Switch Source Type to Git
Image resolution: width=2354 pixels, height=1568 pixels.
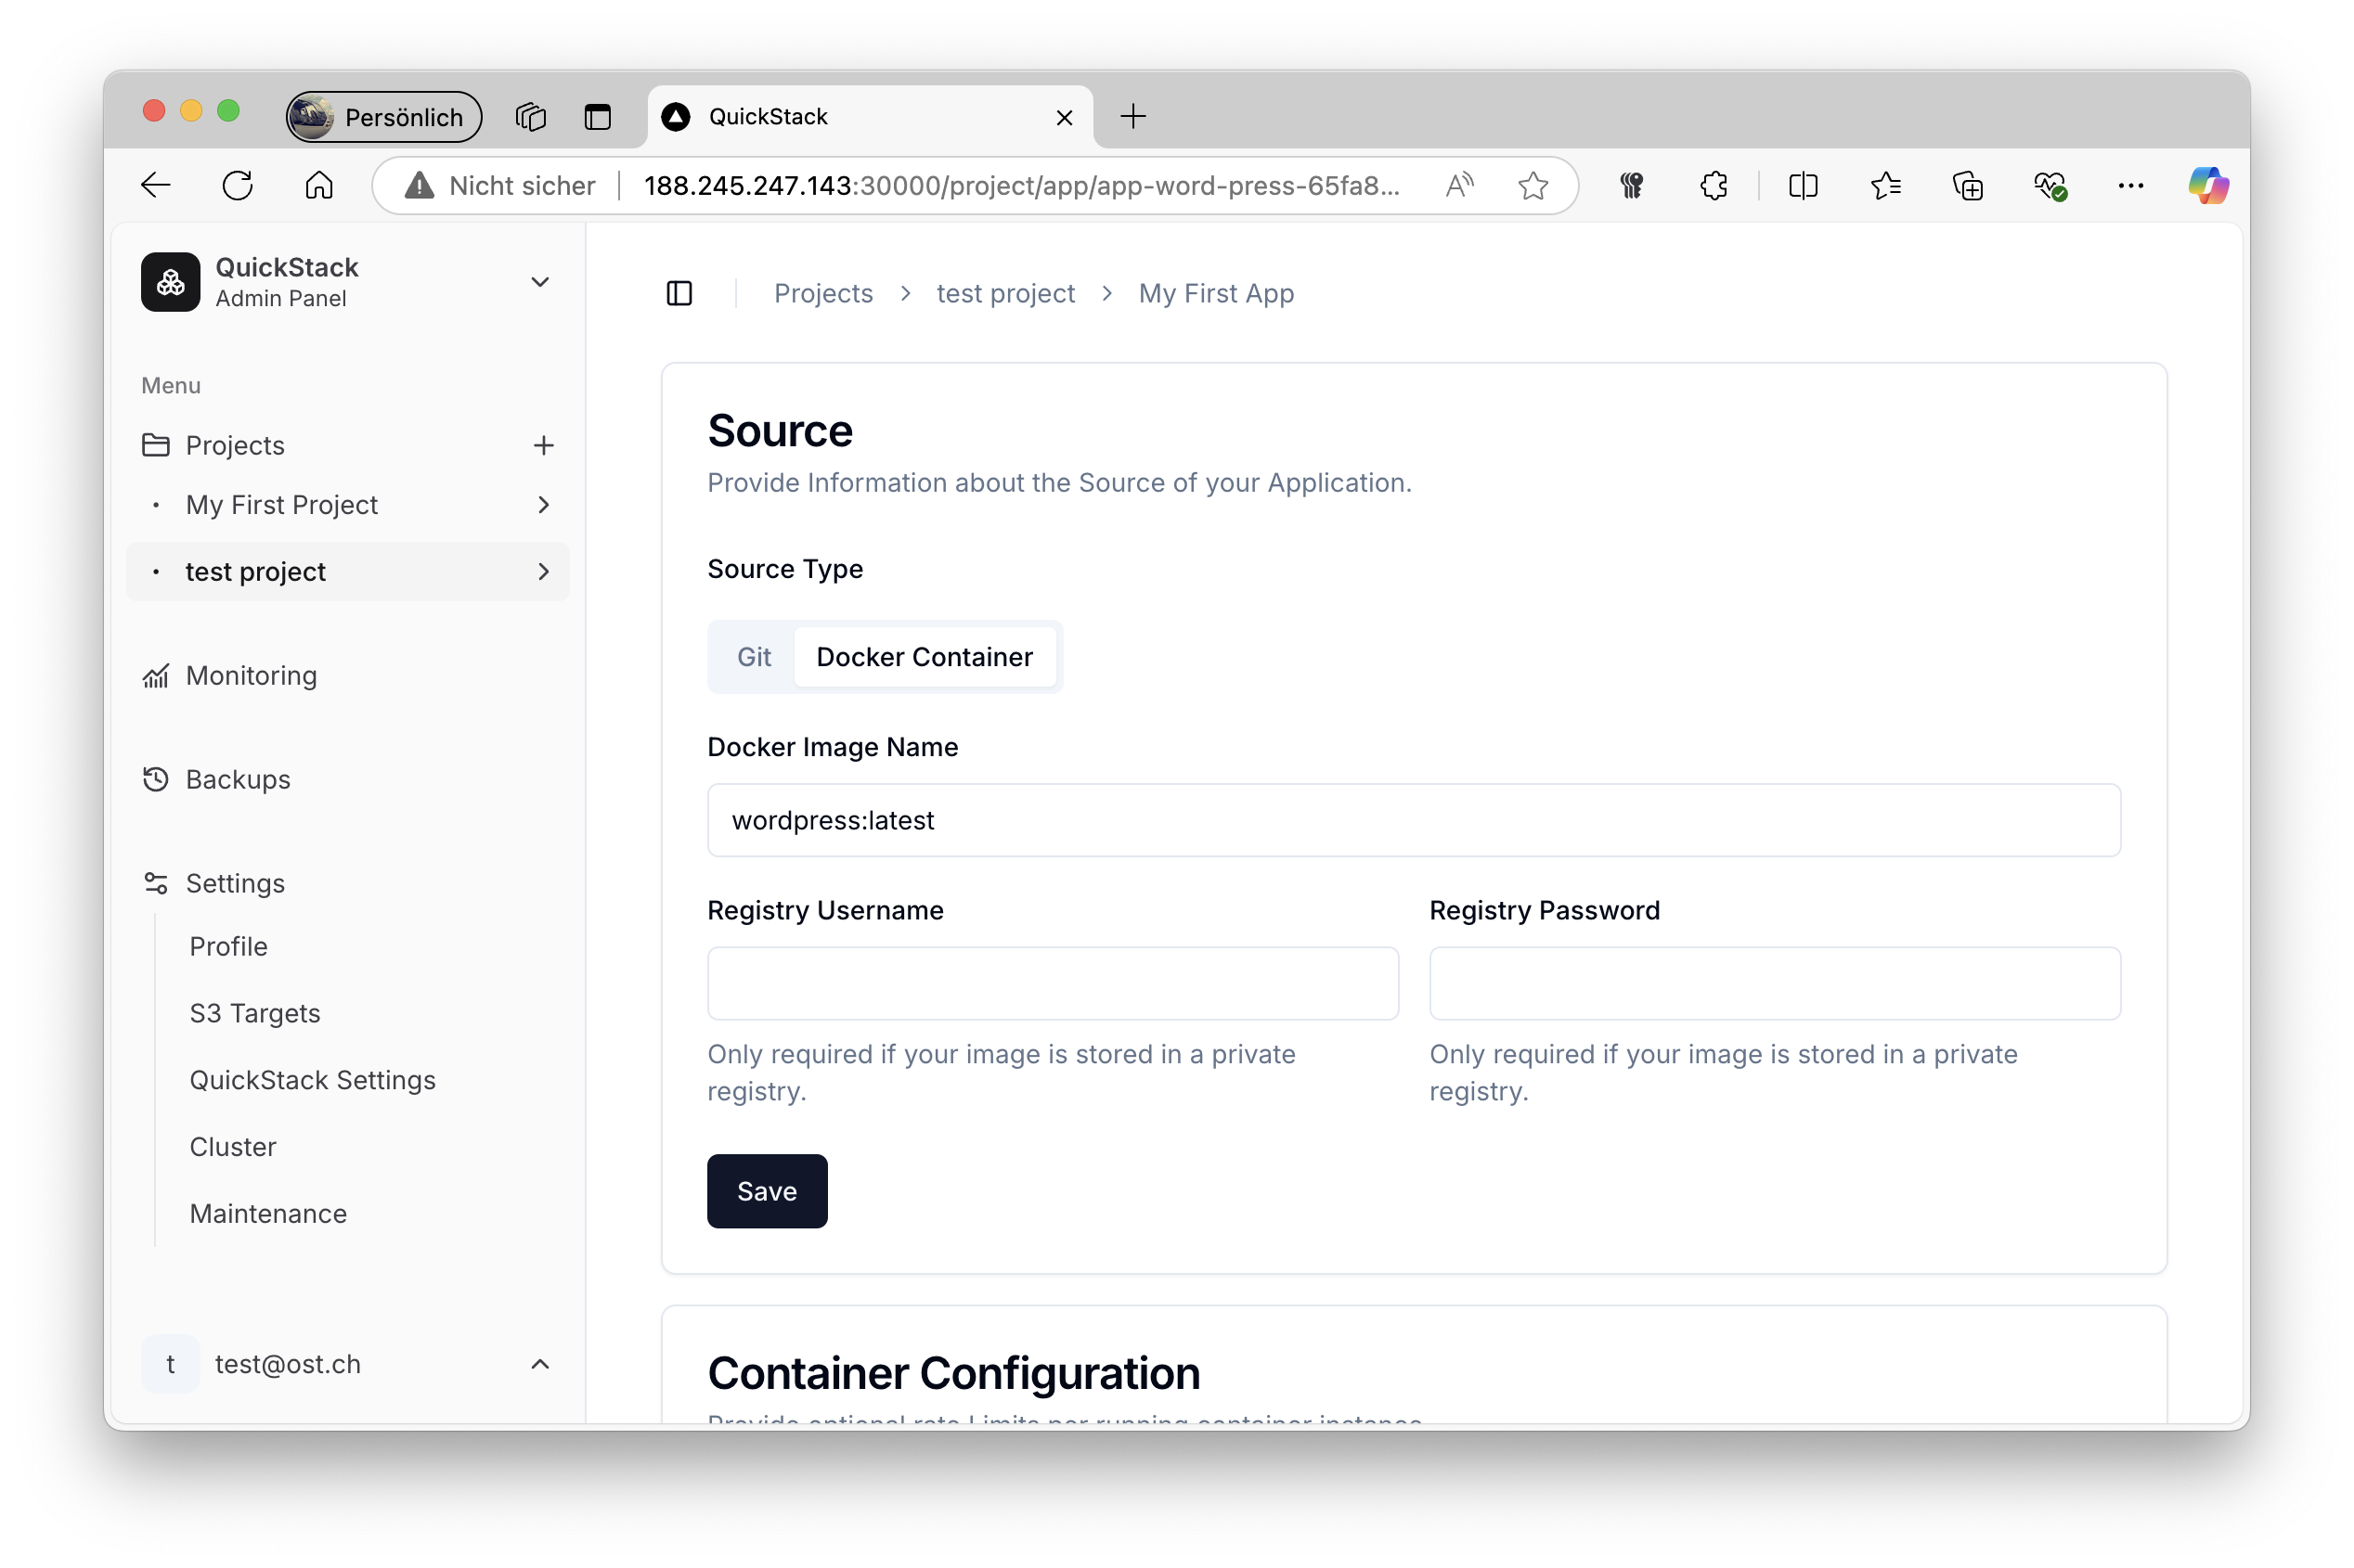[x=754, y=657]
